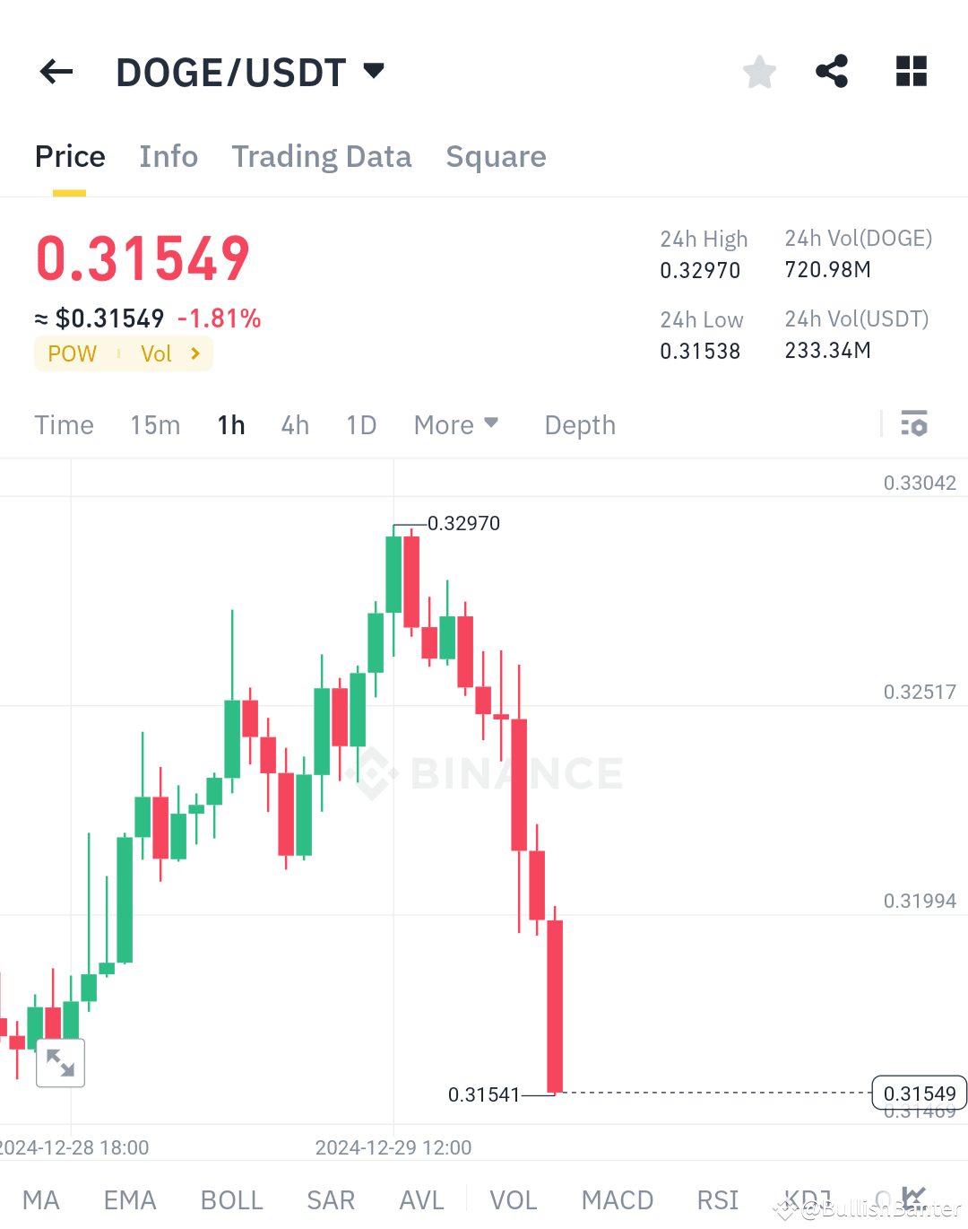Open the chart indicator settings icon
Image resolution: width=968 pixels, height=1229 pixels.
coord(914,424)
